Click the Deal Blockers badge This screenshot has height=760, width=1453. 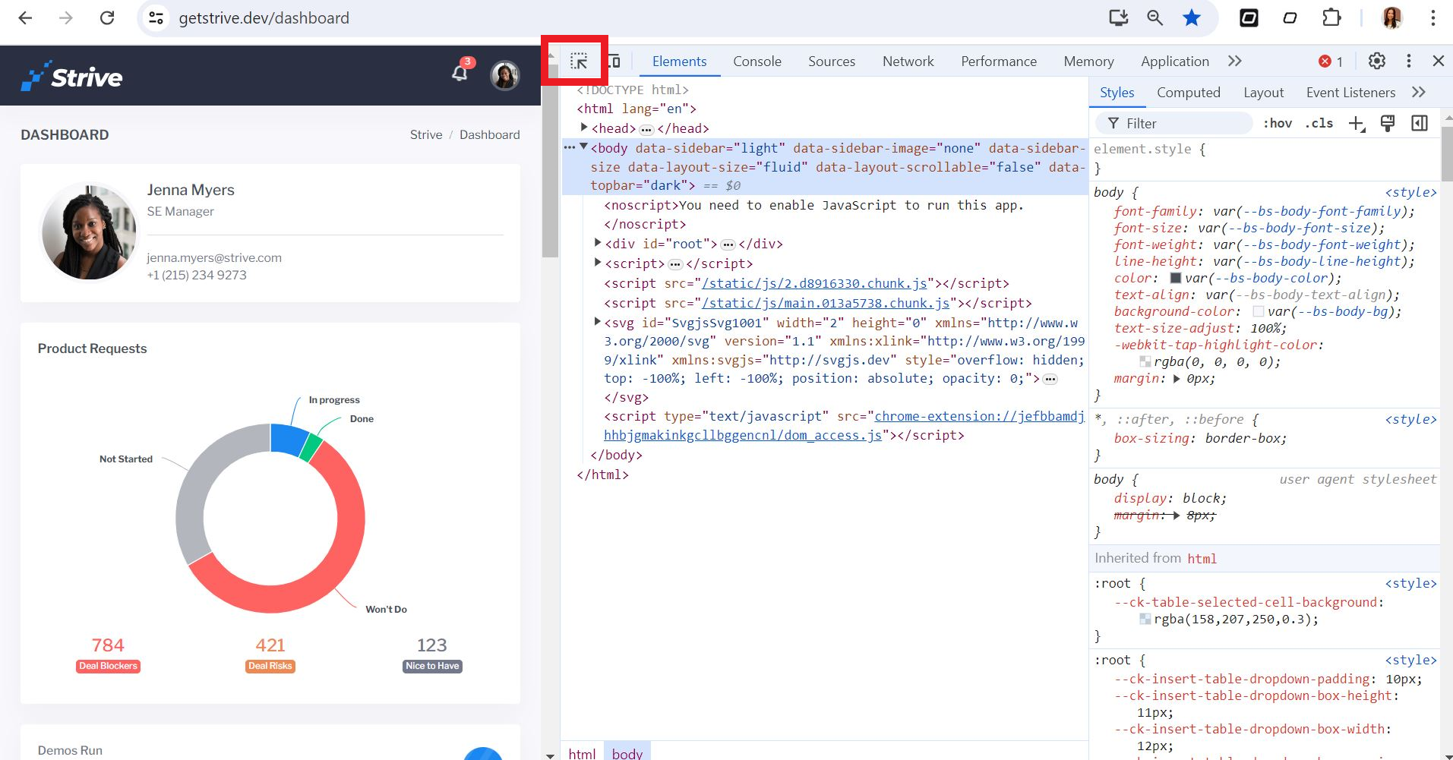[108, 666]
